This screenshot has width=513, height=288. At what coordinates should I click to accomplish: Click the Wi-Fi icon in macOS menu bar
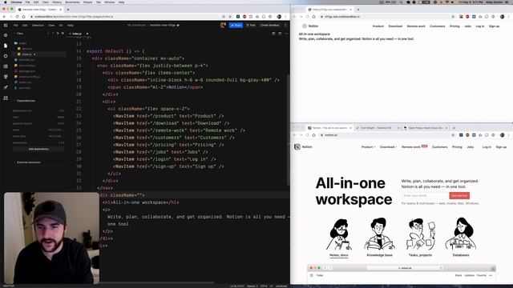pos(447,2)
